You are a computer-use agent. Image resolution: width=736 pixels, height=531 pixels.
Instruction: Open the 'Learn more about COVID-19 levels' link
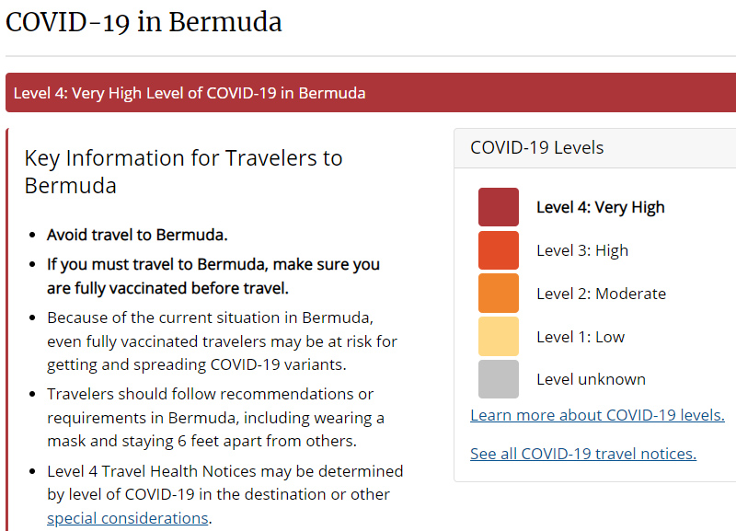pyautogui.click(x=597, y=415)
